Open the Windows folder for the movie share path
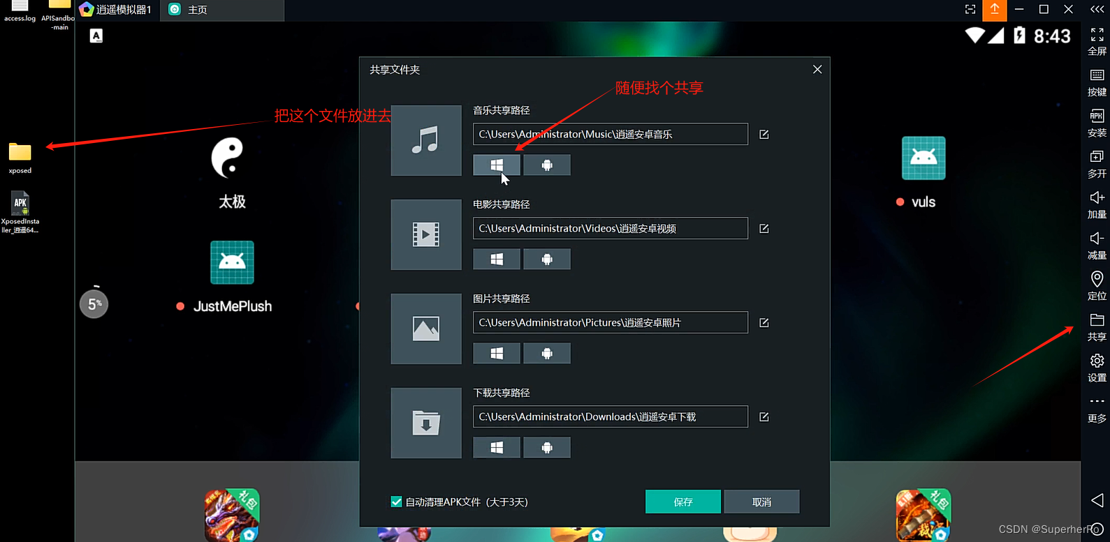 coord(497,259)
